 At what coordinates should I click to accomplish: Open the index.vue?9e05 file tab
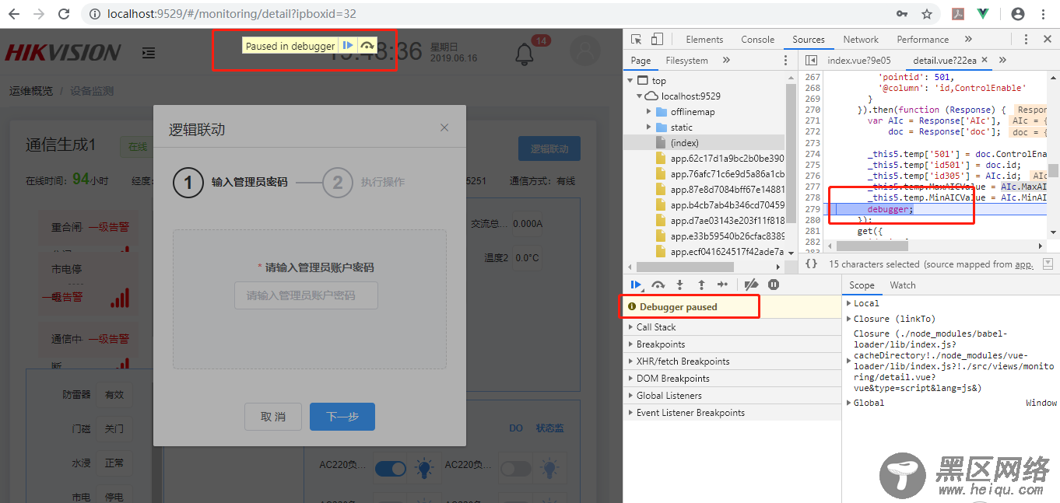[x=858, y=61]
